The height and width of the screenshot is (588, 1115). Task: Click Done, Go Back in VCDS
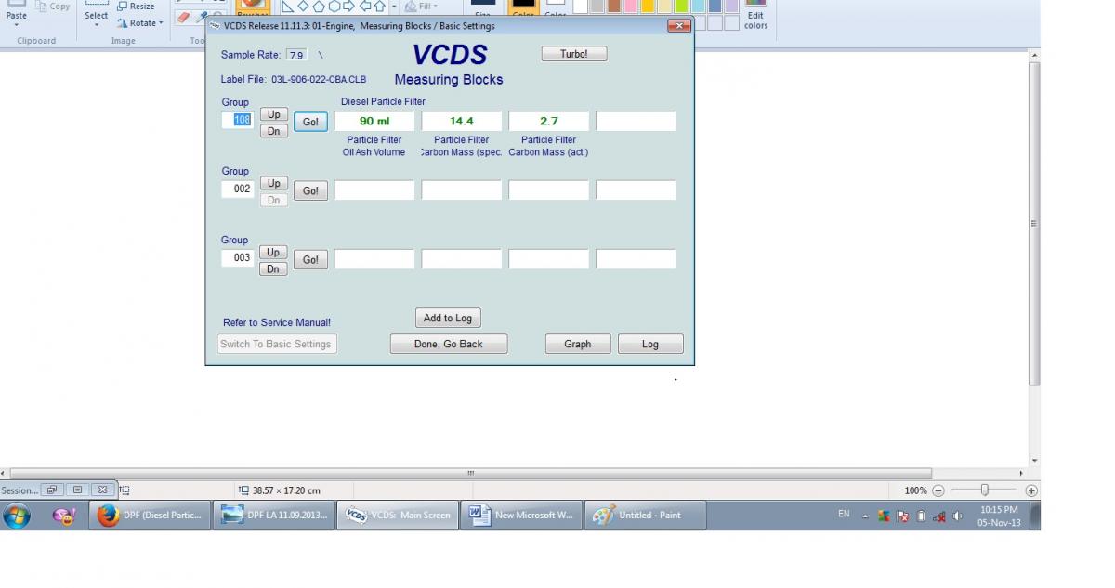coord(449,344)
